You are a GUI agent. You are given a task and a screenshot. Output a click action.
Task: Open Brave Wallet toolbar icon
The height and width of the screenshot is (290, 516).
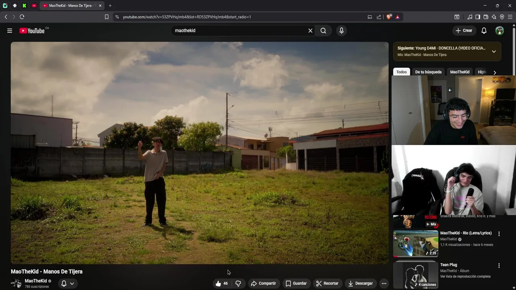coord(486,17)
